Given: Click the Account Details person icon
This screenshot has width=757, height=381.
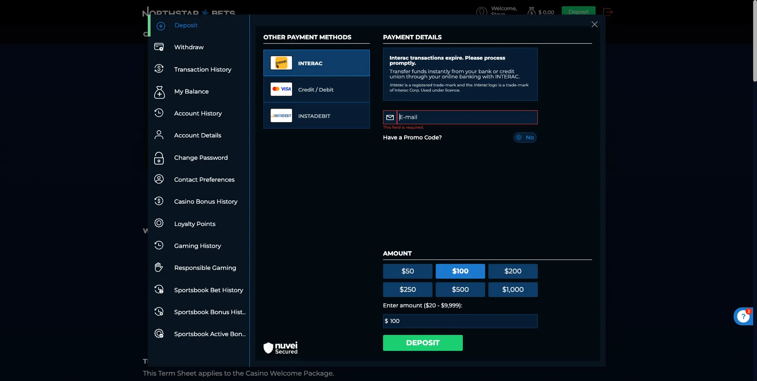Looking at the screenshot, I should [x=159, y=135].
